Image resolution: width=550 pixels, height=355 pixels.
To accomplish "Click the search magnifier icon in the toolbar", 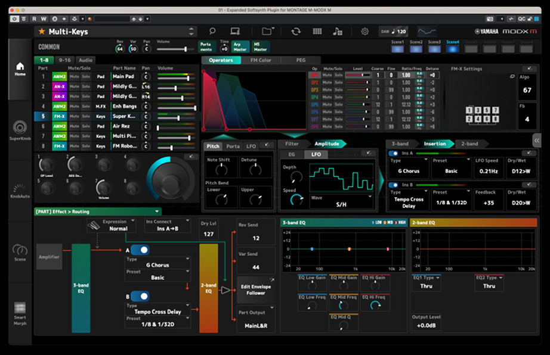I will click(212, 30).
